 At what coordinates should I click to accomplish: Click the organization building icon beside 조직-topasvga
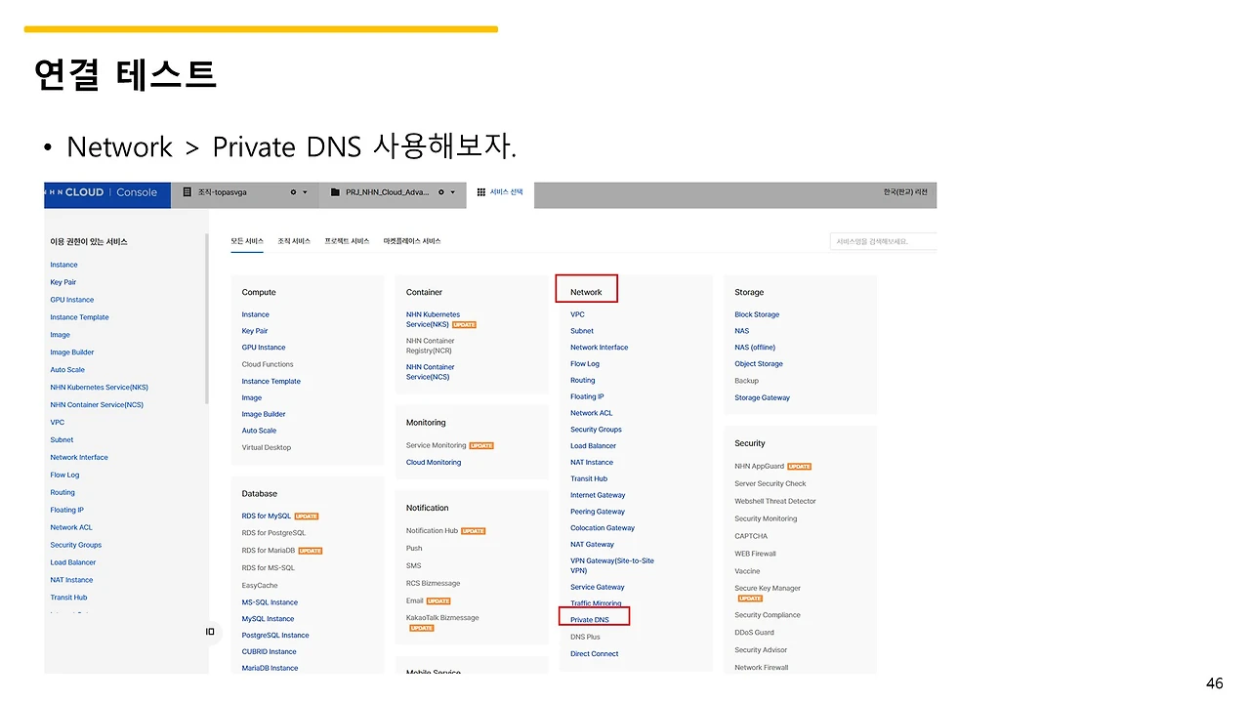tap(186, 192)
